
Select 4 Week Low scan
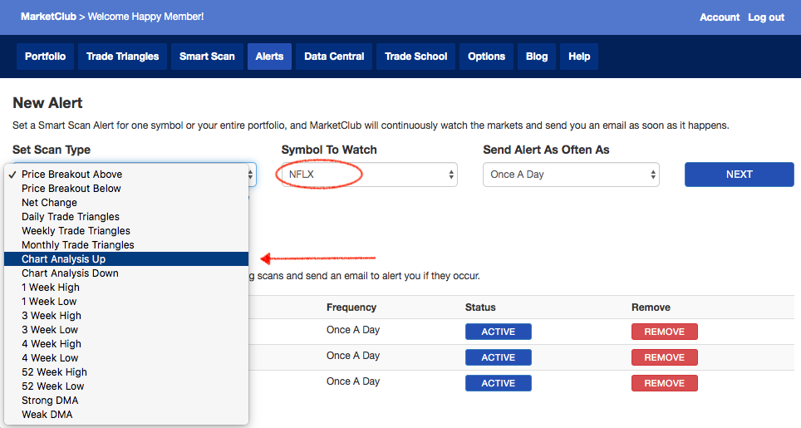coord(126,358)
